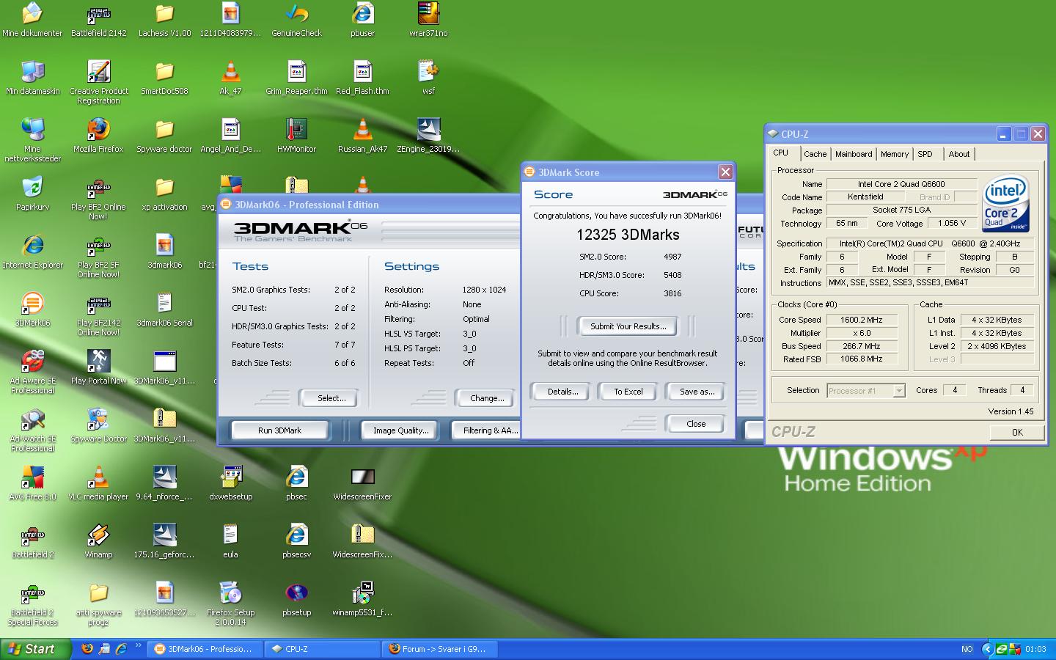This screenshot has width=1056, height=660.
Task: Open Winamp desktop shortcut
Action: [98, 540]
